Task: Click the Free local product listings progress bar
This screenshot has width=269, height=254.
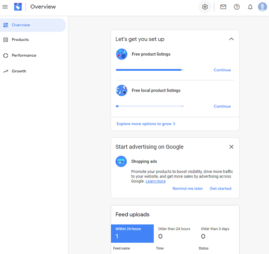Action: click(x=150, y=107)
